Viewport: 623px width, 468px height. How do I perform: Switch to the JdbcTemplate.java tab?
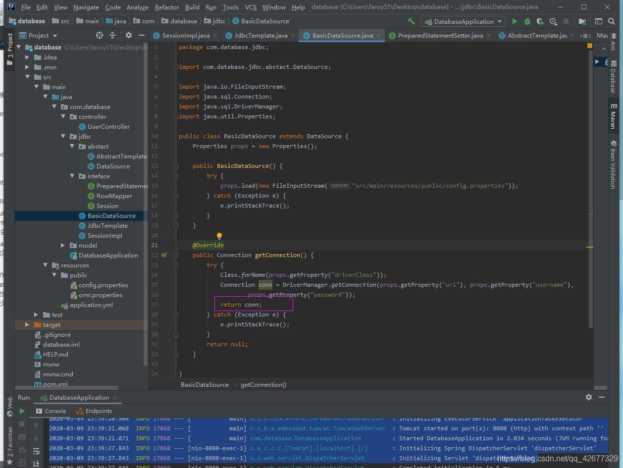pyautogui.click(x=260, y=36)
